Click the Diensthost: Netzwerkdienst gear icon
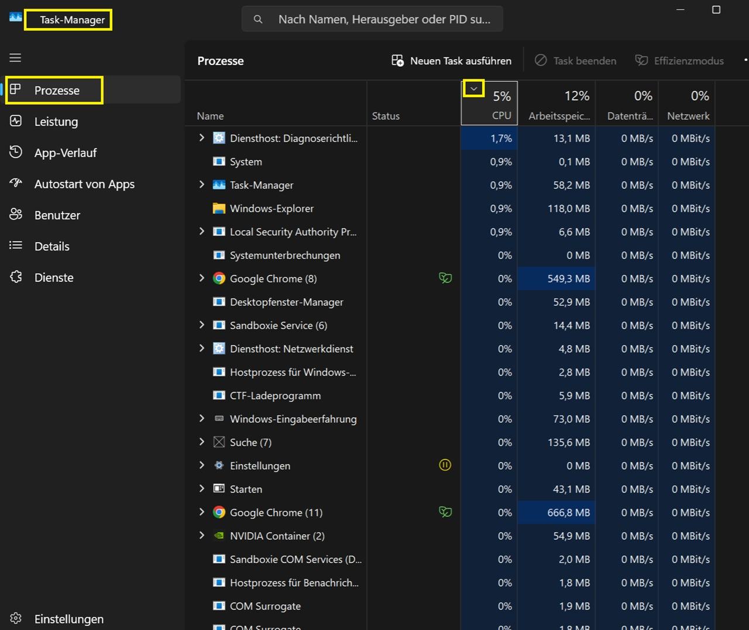This screenshot has width=749, height=630. pos(219,349)
